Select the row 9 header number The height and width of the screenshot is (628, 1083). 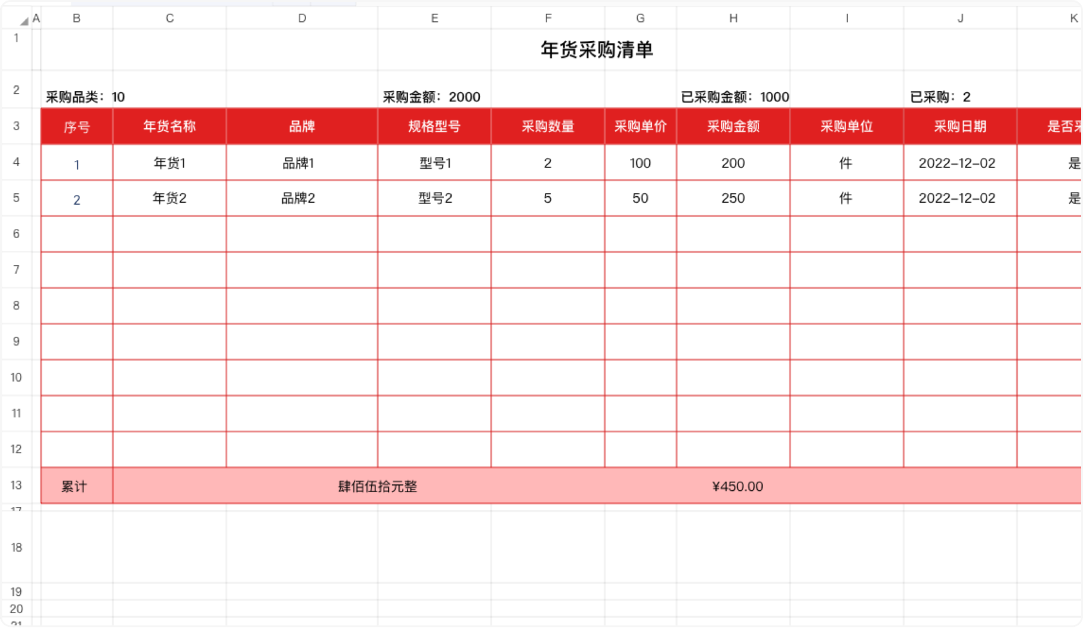(x=16, y=342)
